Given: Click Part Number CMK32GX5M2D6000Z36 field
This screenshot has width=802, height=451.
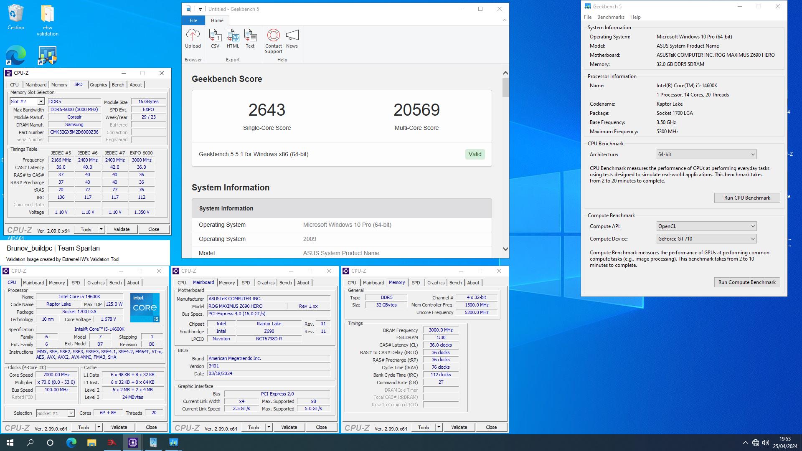Looking at the screenshot, I should 74,132.
